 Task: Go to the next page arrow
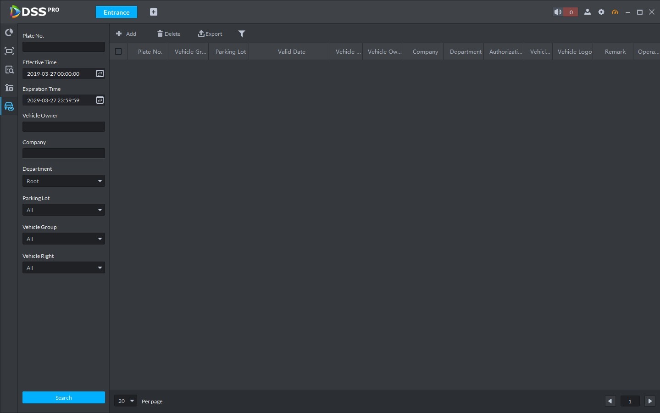[650, 401]
